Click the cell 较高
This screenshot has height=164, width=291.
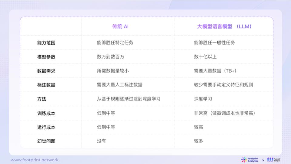coord(199,127)
